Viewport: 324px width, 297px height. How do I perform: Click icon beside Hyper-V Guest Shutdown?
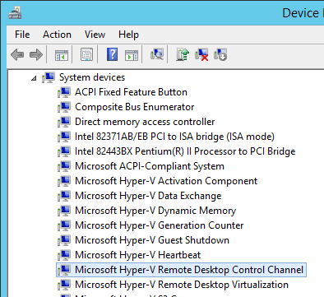pyautogui.click(x=64, y=240)
